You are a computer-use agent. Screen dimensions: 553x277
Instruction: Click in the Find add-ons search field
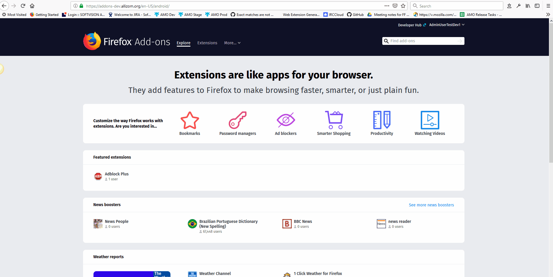423,41
